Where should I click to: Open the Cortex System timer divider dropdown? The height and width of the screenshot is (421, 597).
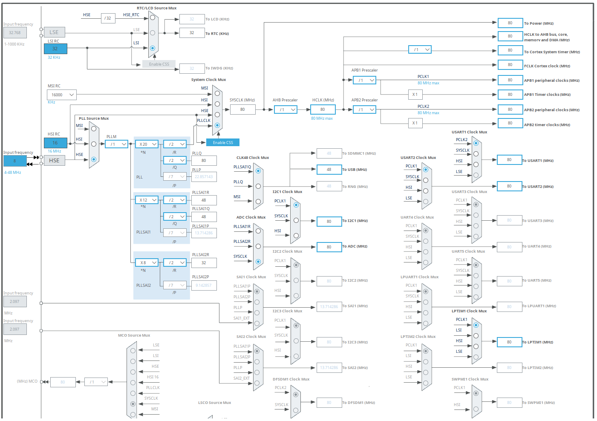tap(420, 50)
